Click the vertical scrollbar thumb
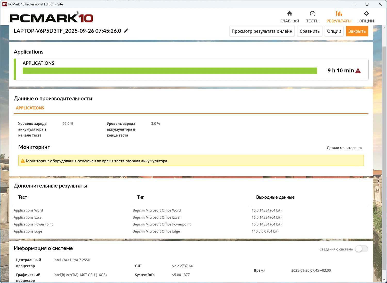The height and width of the screenshot is (283, 387). click(384, 158)
